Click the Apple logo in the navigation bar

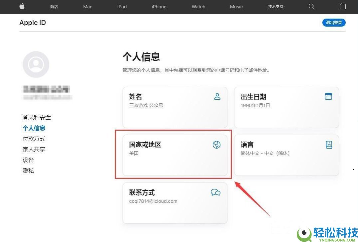tap(22, 6)
